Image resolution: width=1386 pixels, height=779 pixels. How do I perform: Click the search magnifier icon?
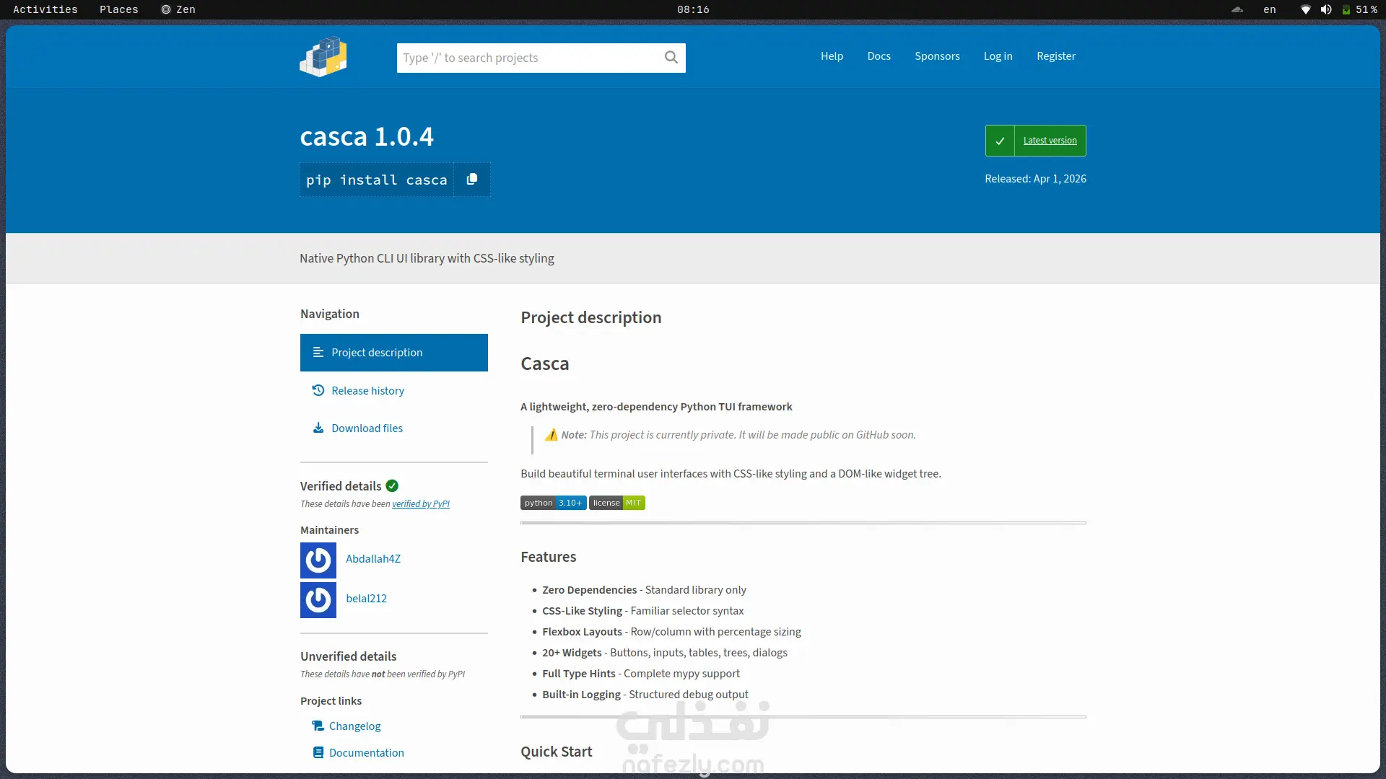tap(671, 58)
